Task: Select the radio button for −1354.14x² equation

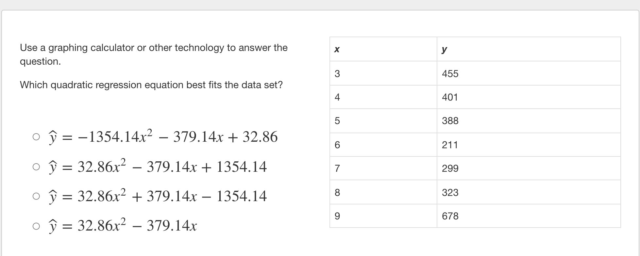Action: [36, 137]
